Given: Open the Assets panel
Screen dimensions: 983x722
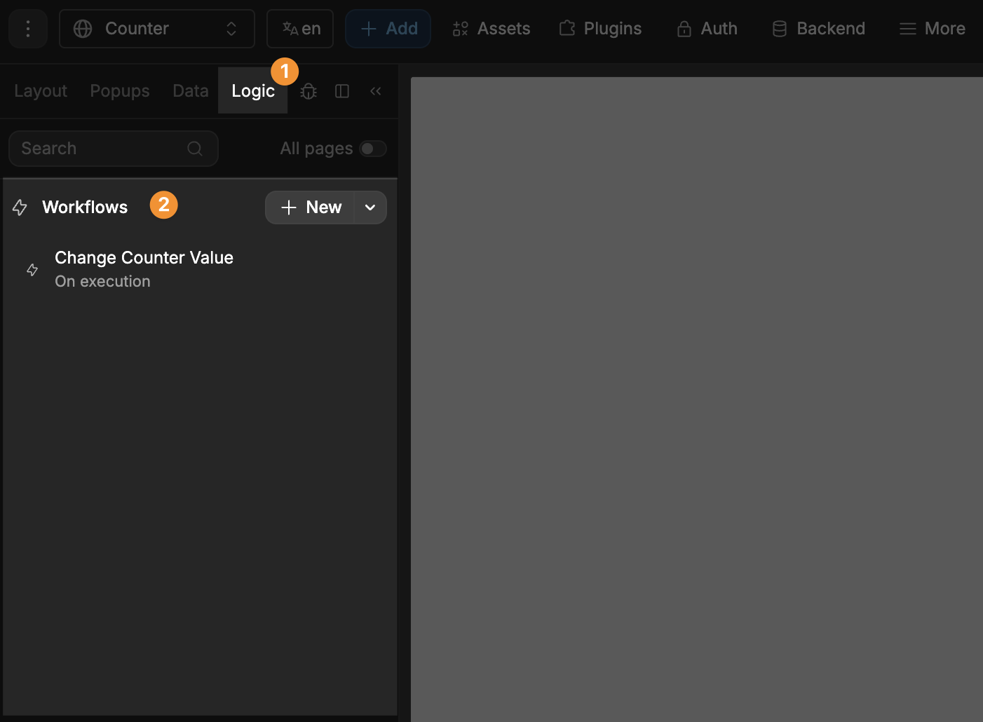Looking at the screenshot, I should coord(491,28).
